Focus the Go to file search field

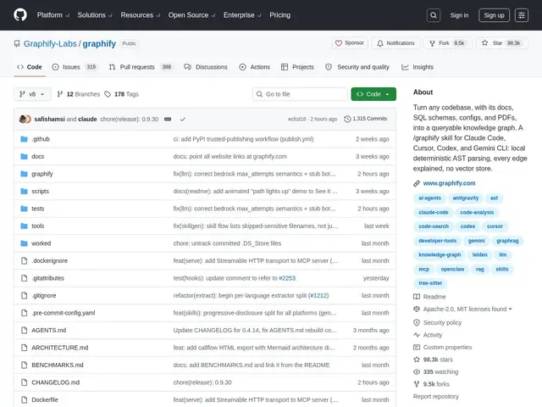coord(300,94)
